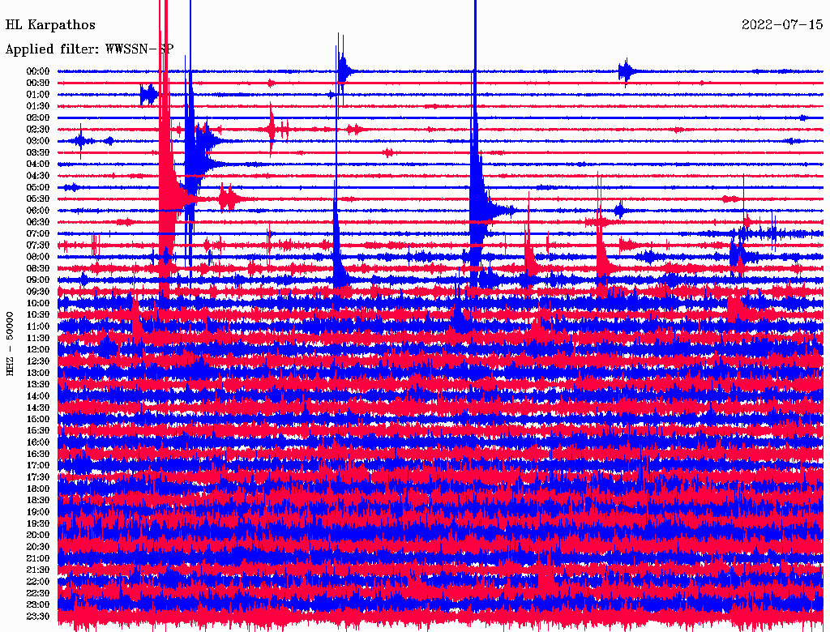The image size is (830, 632).
Task: Select the 09:00 time label
Action: pyautogui.click(x=38, y=280)
